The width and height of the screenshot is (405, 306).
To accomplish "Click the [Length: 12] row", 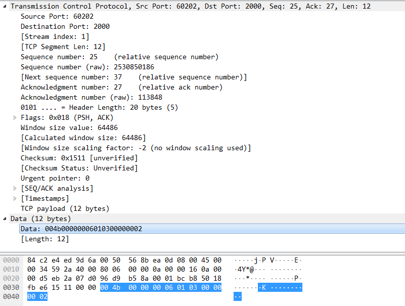I will pos(44,239).
